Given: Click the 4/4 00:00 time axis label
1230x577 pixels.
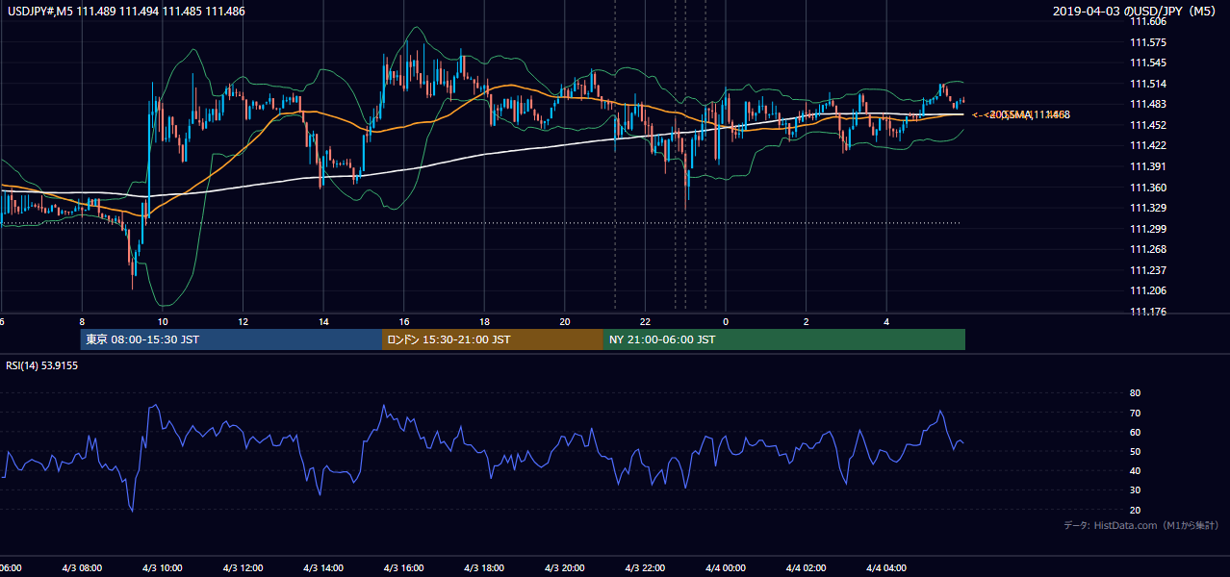Looking at the screenshot, I should pyautogui.click(x=726, y=567).
